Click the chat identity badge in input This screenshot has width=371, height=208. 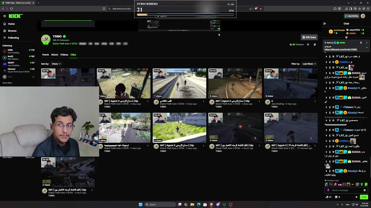click(328, 190)
